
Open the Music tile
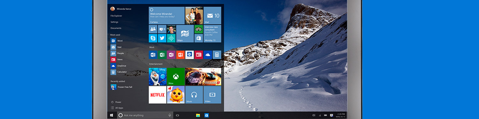tap(194, 95)
